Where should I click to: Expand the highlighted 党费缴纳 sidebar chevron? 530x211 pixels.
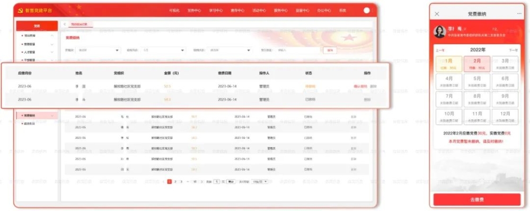point(52,116)
